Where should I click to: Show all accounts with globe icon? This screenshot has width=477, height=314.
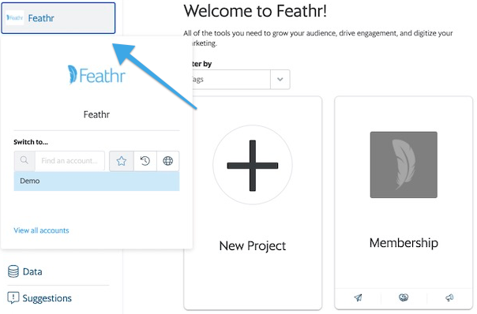[x=168, y=161]
